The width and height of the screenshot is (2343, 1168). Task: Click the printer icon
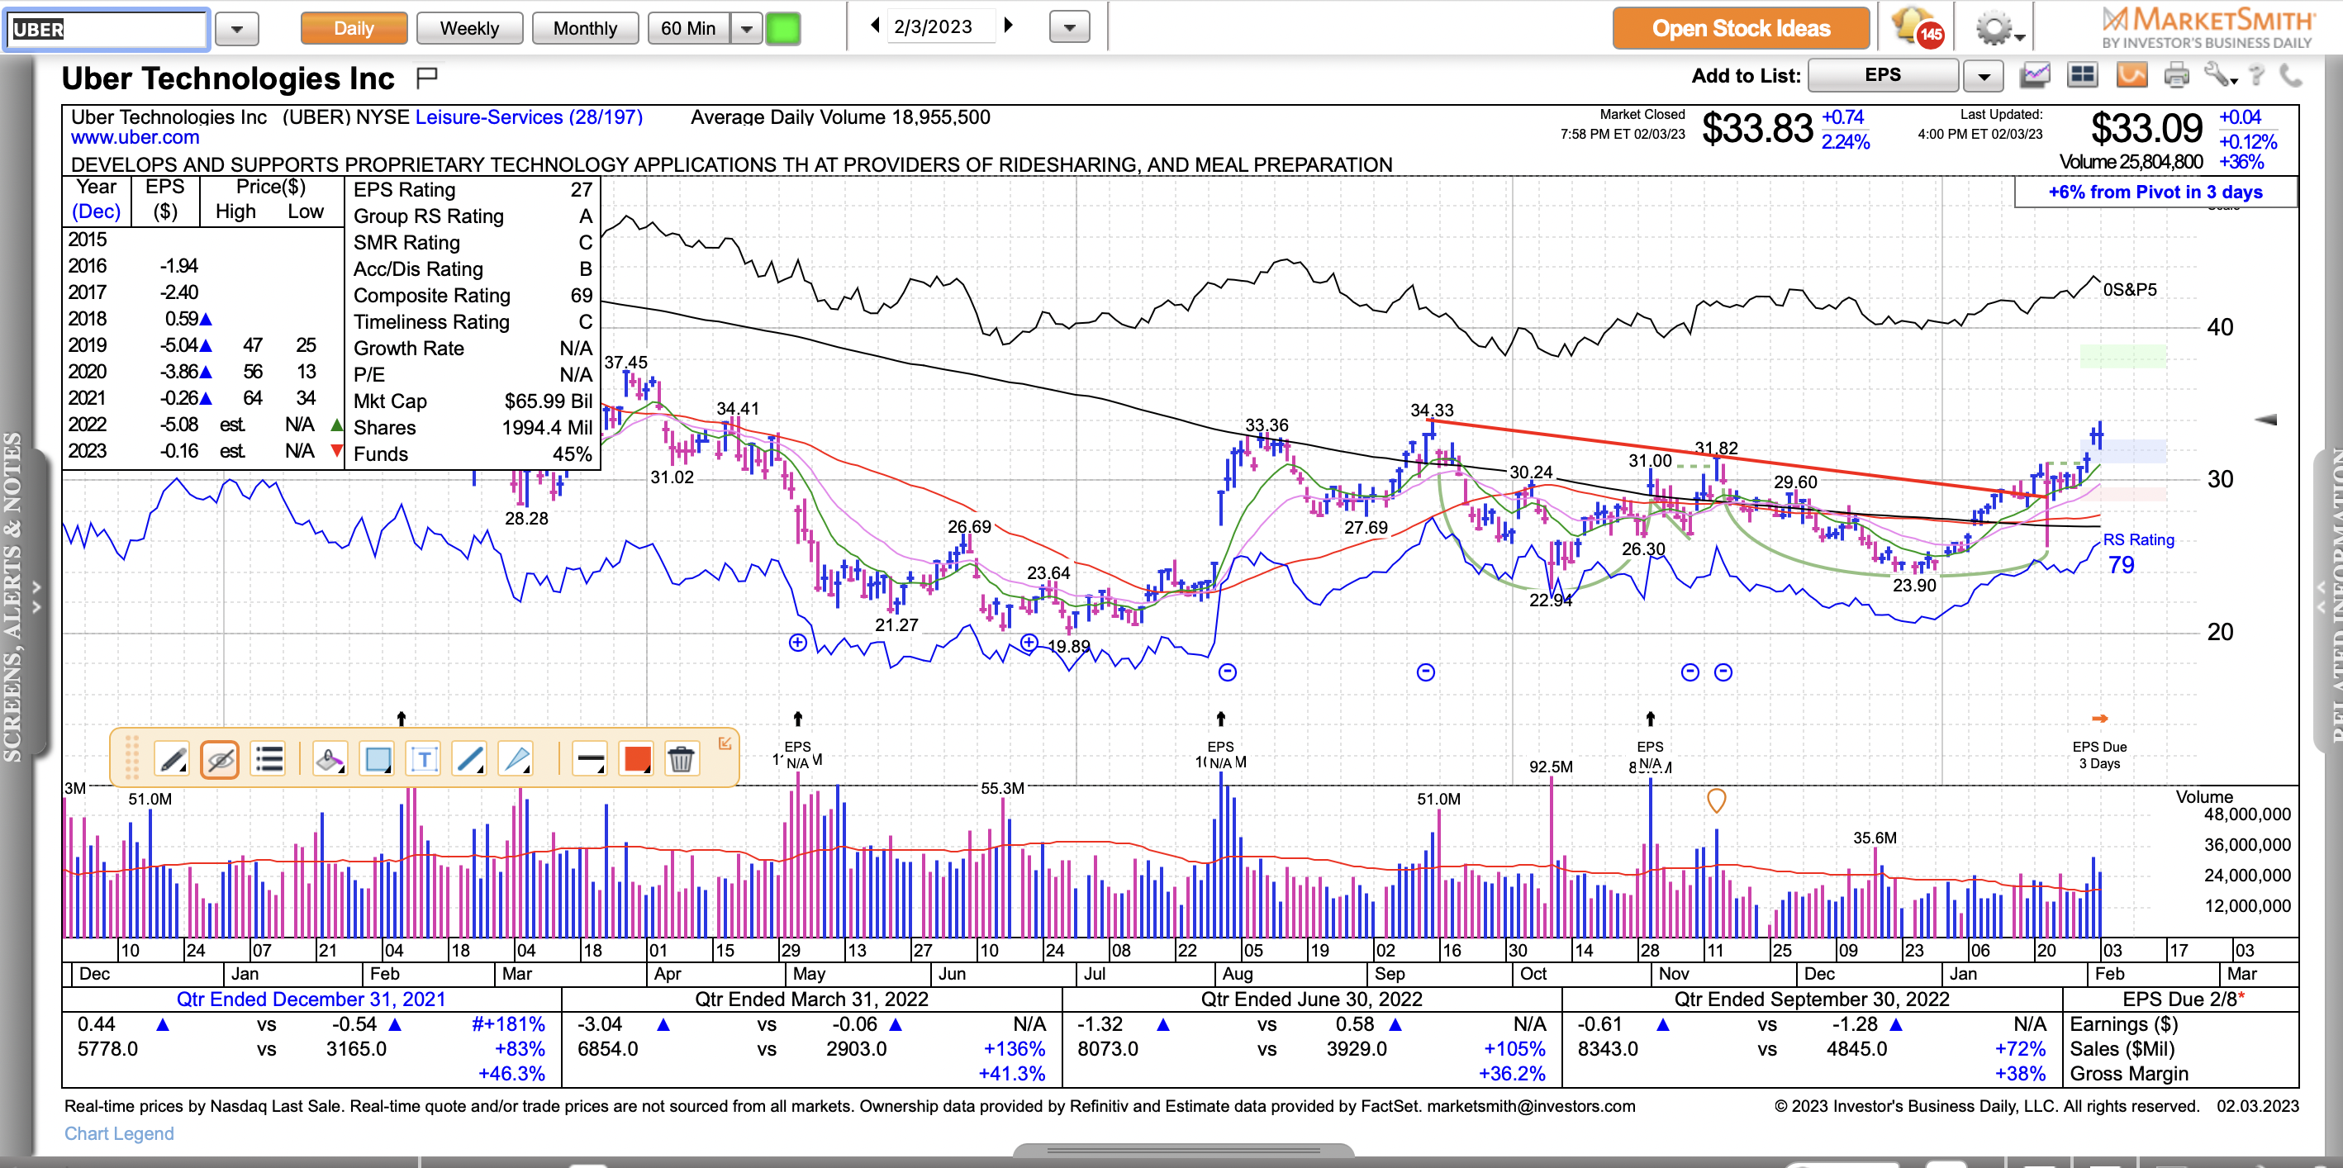coord(2177,75)
